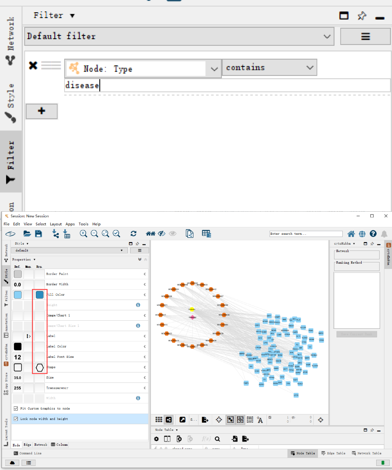Import table icon in node table toolbar

[234, 439]
